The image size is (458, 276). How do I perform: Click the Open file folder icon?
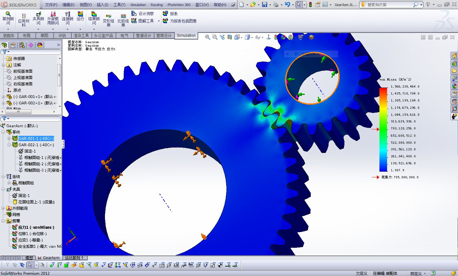253,4
